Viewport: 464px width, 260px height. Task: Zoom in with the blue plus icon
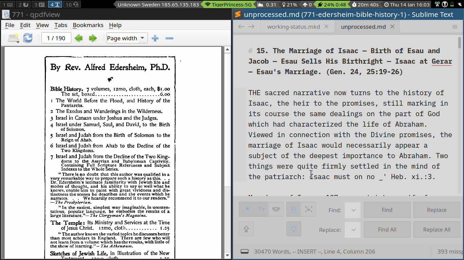coord(155,38)
